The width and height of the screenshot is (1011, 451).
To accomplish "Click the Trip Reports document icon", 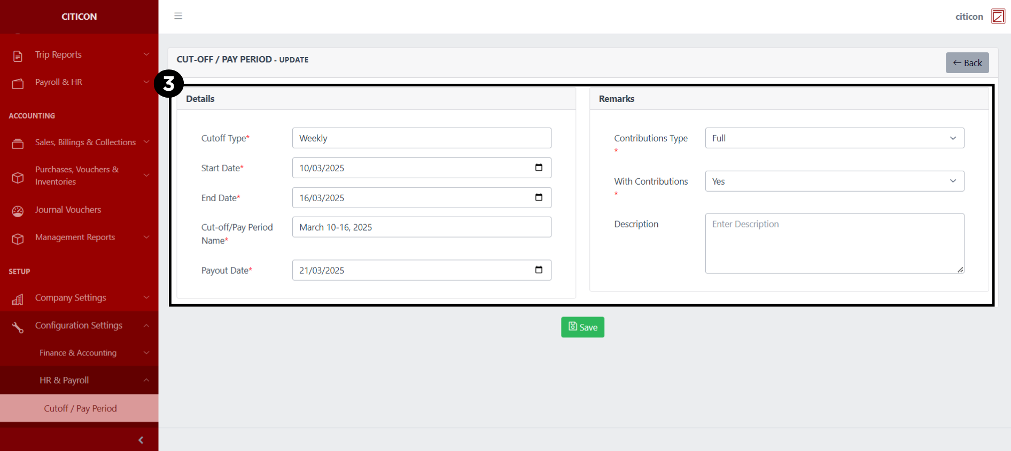I will coord(18,56).
